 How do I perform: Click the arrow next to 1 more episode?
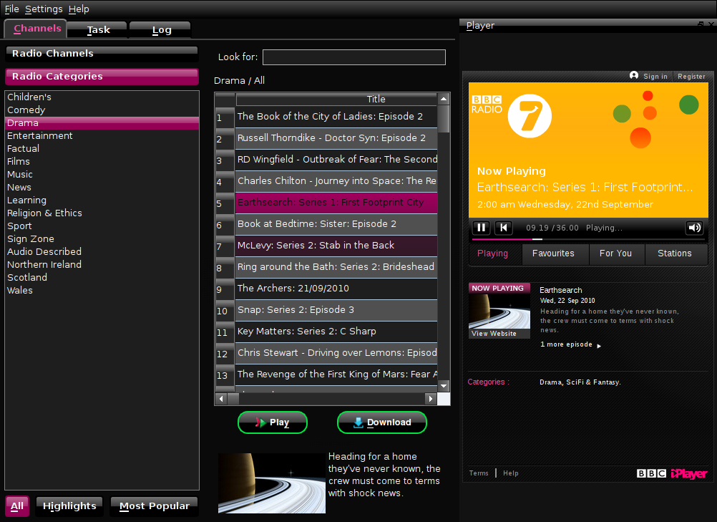[599, 346]
